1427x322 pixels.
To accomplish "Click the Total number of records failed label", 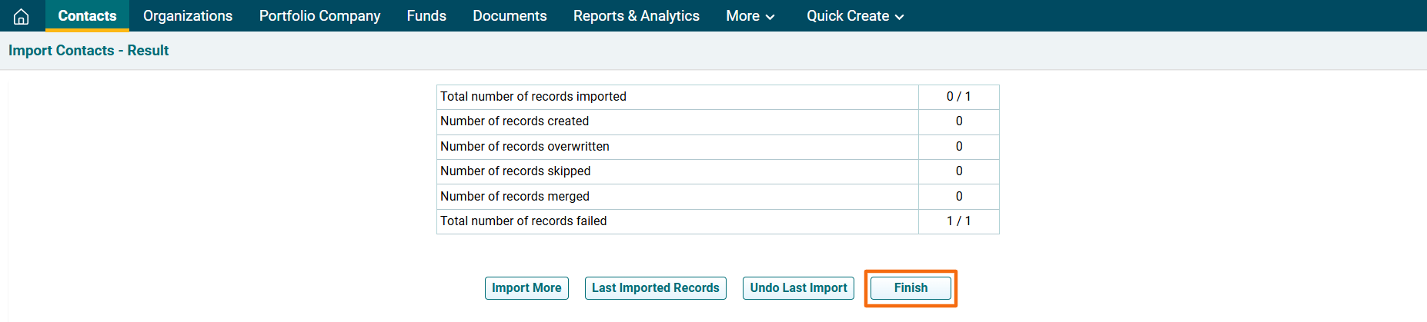I will tap(523, 221).
